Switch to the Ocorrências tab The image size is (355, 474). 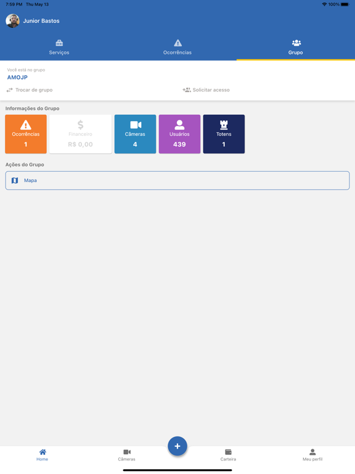coord(177,48)
